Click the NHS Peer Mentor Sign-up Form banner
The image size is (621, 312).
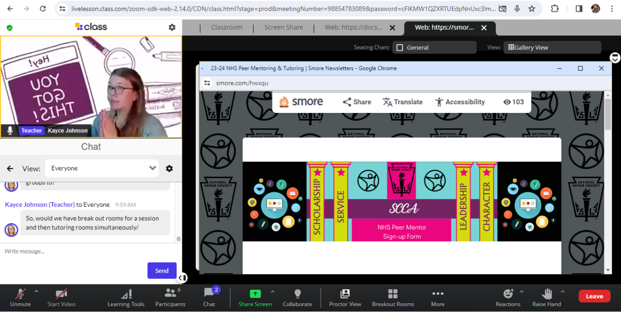(x=402, y=201)
